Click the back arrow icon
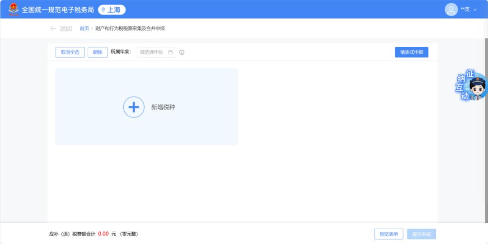The image size is (488, 244). click(x=53, y=28)
